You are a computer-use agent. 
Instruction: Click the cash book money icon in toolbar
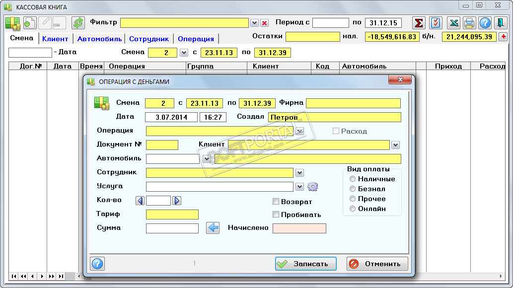coord(13,23)
